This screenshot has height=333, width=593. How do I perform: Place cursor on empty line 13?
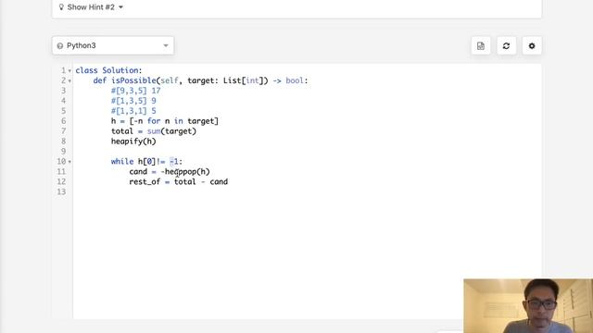point(307,191)
